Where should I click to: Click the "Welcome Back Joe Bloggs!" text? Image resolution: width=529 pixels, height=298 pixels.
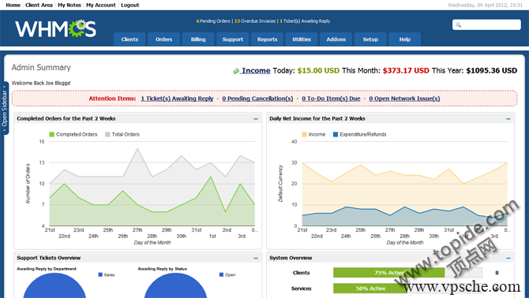(x=41, y=83)
